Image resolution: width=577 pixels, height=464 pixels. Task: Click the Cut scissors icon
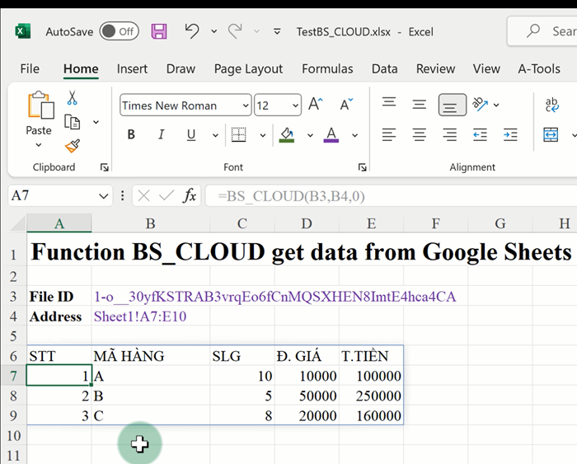pyautogui.click(x=73, y=98)
